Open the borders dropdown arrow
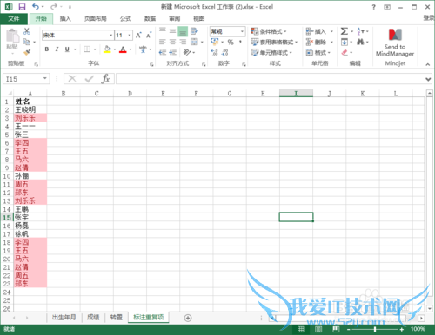The width and height of the screenshot is (435, 335). [x=95, y=49]
